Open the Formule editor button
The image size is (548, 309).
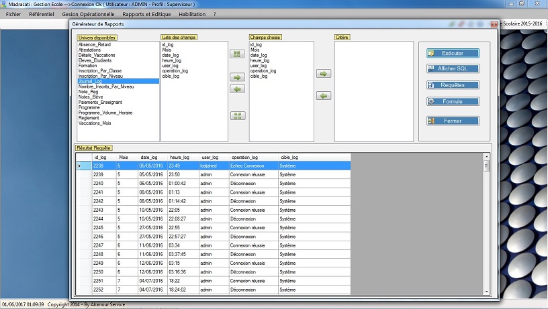click(453, 101)
